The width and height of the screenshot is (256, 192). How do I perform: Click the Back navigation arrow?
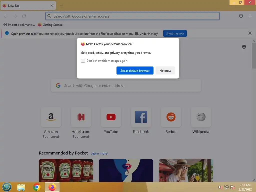tap(6, 16)
